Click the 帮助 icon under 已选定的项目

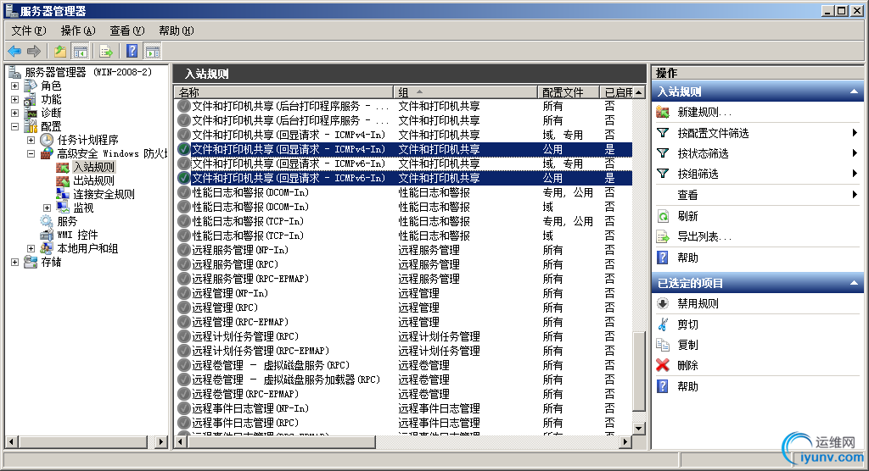pyautogui.click(x=663, y=386)
